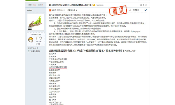Click the view count 2322

click(x=34, y=5)
